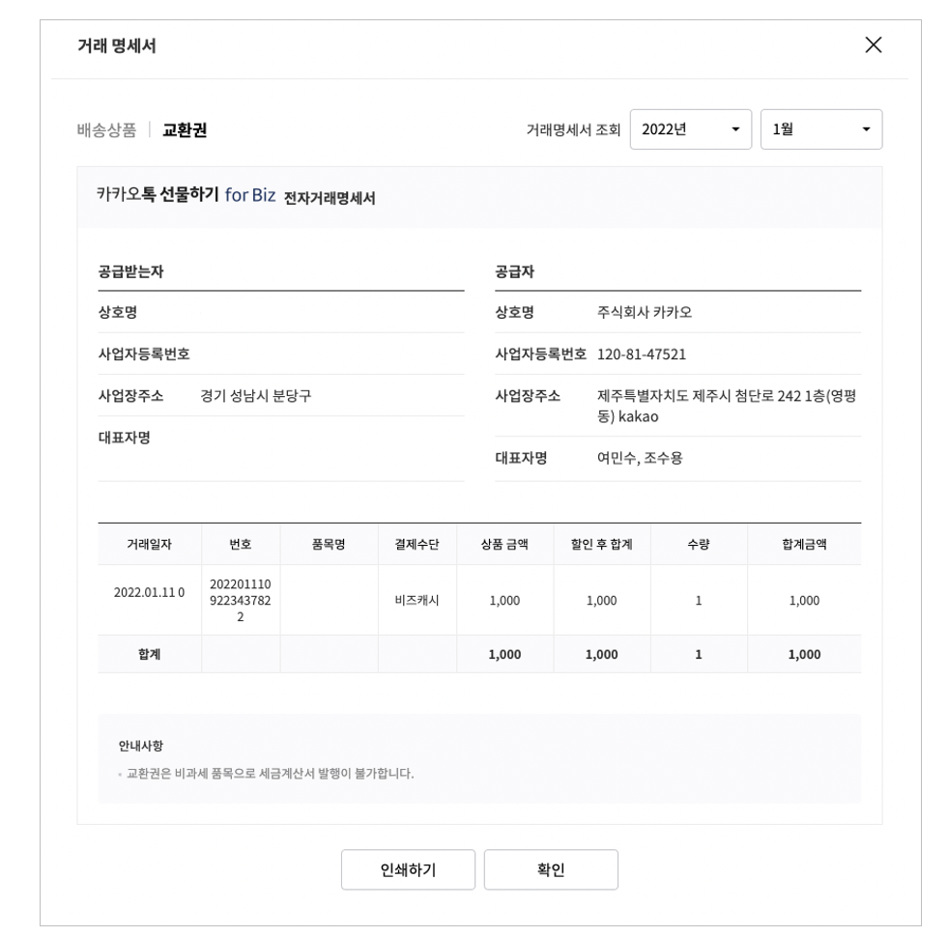Click the 결제수단 column header
The width and height of the screenshot is (948, 936).
417,545
